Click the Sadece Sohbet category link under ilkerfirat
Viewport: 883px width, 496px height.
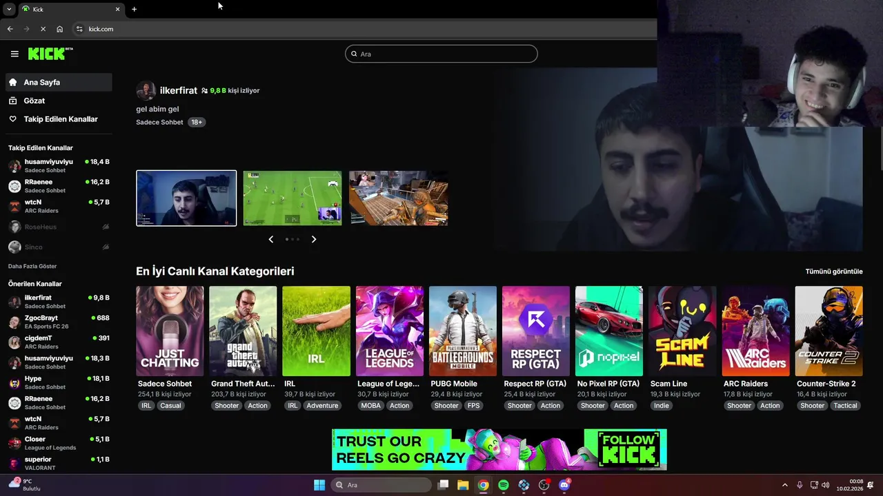(159, 122)
